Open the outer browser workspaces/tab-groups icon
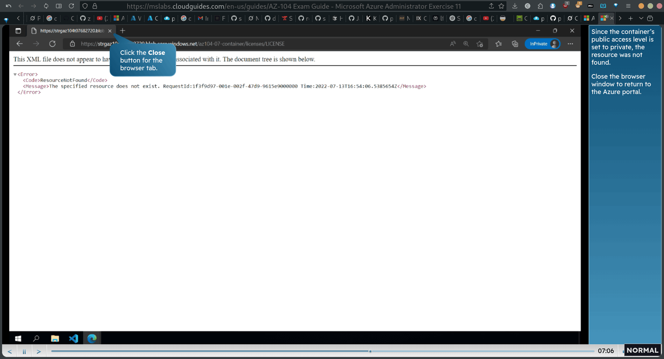This screenshot has width=664, height=359. (x=650, y=18)
